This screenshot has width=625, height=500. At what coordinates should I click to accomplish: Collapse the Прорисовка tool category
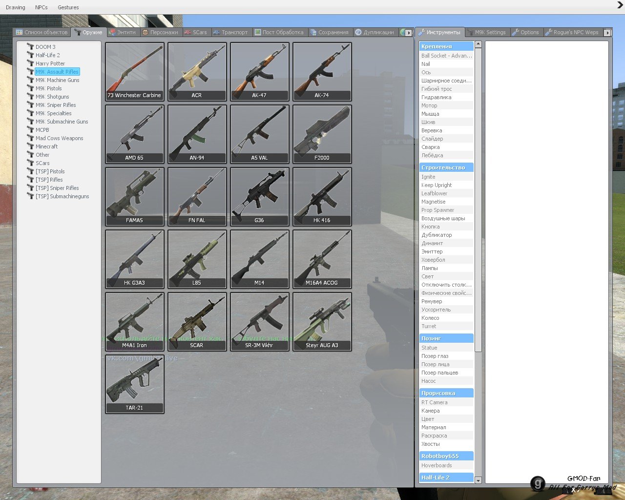446,393
